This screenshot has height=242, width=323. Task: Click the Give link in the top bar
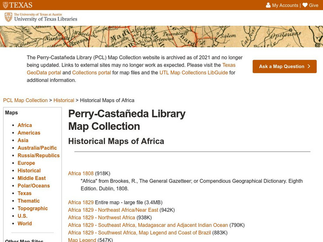(314, 5)
